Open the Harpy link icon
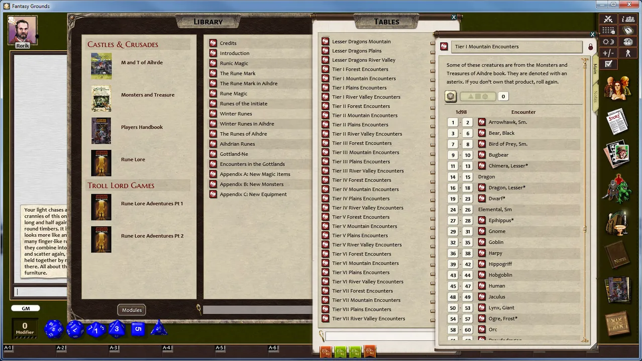The image size is (642, 361). [482, 253]
